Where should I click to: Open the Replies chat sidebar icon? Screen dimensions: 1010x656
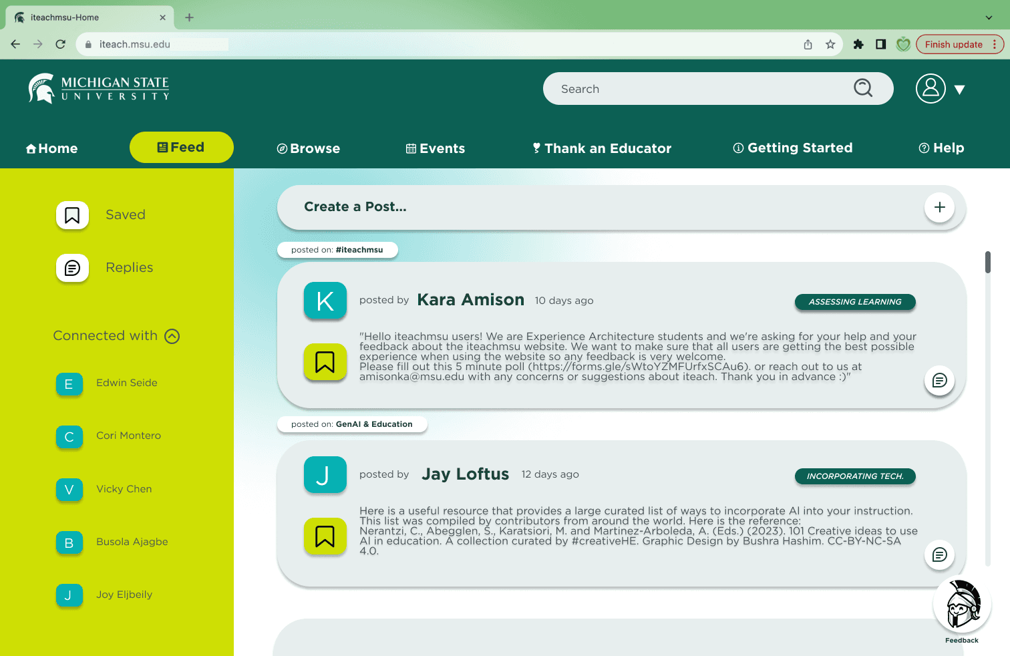click(72, 268)
